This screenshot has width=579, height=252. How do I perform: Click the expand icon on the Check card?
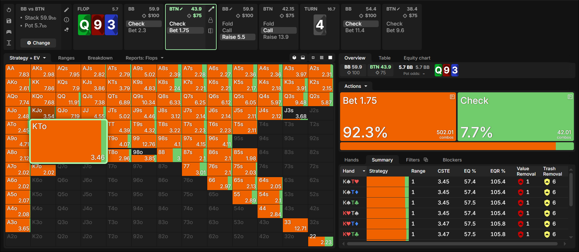pyautogui.click(x=570, y=97)
